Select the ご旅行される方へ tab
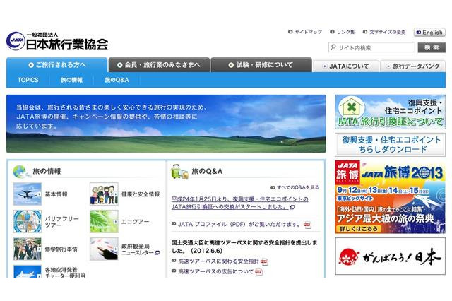This screenshot has height=301, width=452. [56, 65]
